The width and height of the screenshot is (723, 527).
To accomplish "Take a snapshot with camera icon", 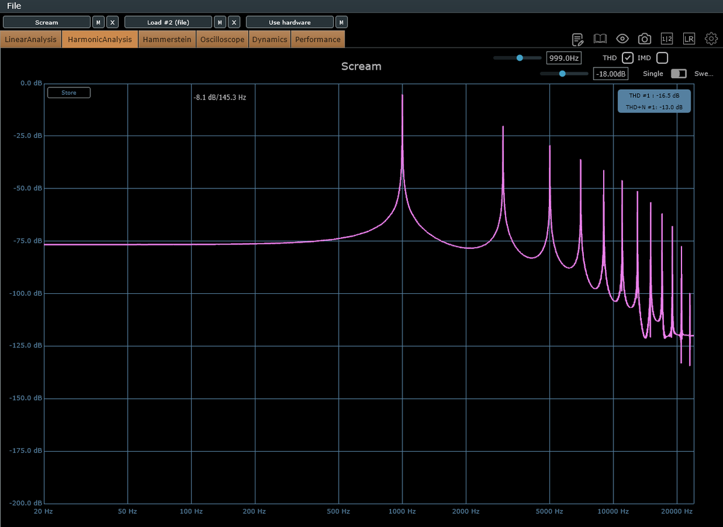I will (x=645, y=39).
